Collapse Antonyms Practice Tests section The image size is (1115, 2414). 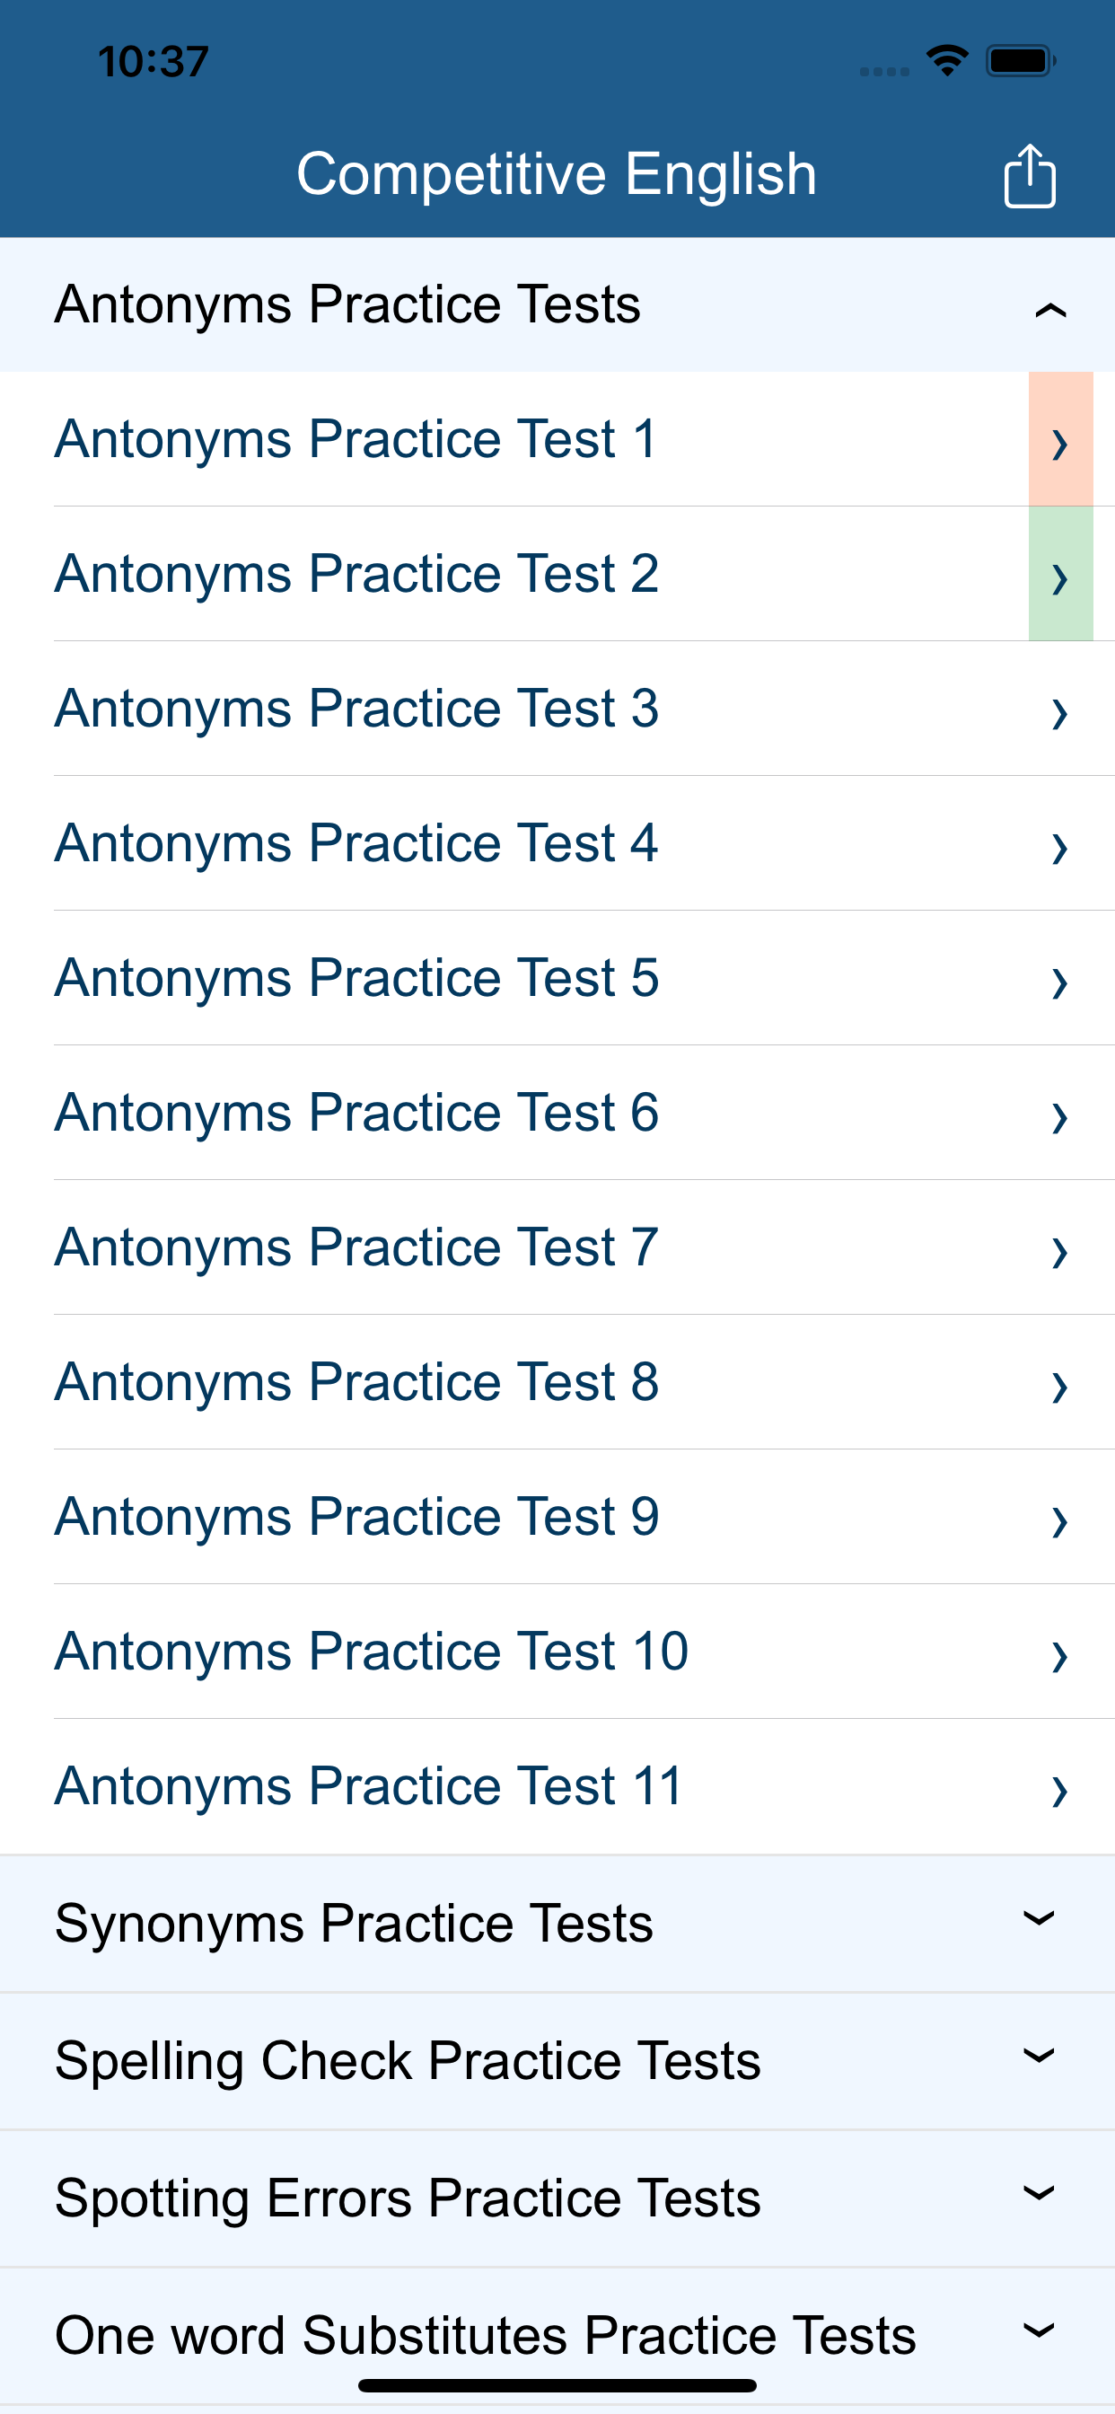tap(1049, 308)
